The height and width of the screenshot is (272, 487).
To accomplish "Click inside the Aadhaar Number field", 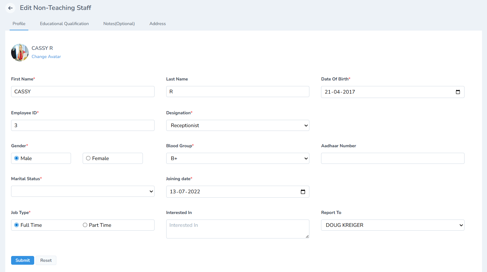I will tap(392, 158).
